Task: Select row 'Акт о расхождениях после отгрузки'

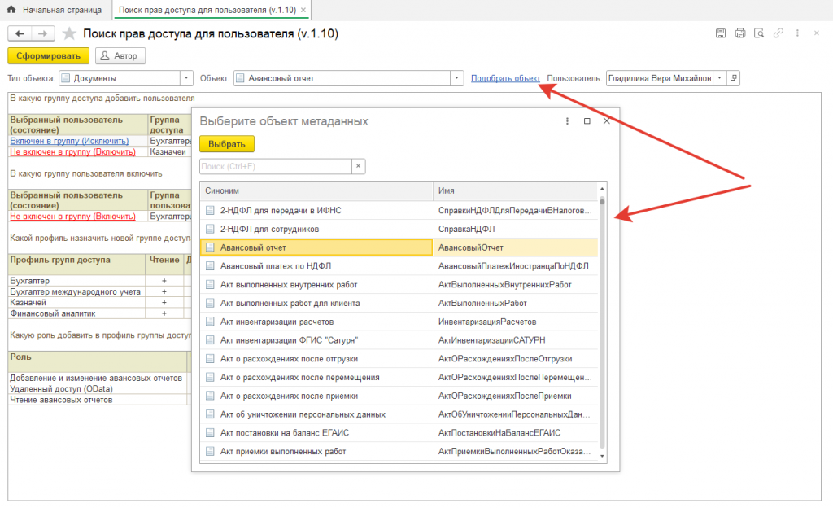Action: (399, 359)
